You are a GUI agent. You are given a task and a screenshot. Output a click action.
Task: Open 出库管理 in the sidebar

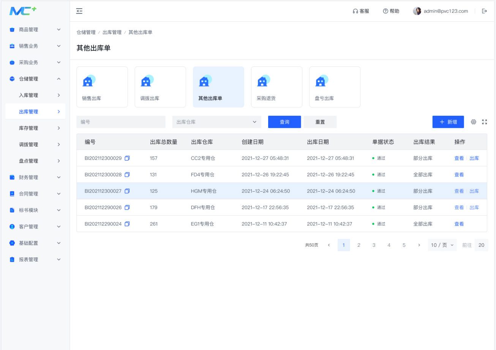35,112
